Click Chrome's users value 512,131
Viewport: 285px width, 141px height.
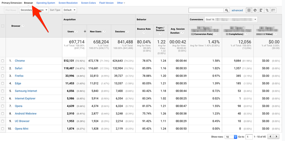69,61
